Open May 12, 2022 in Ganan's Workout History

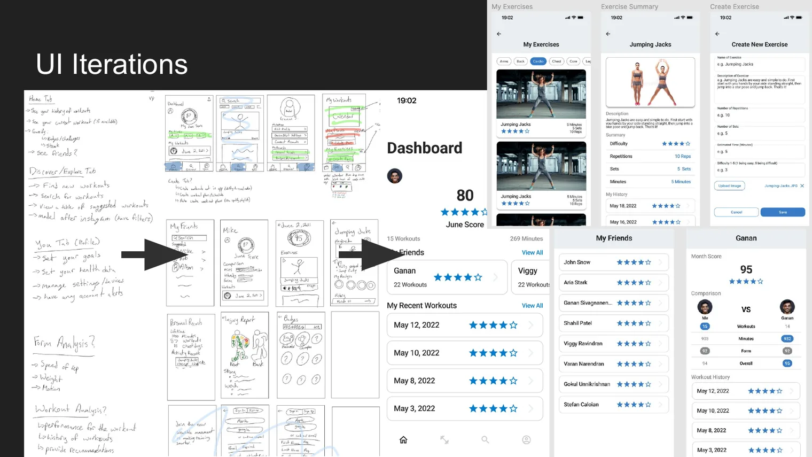point(746,391)
